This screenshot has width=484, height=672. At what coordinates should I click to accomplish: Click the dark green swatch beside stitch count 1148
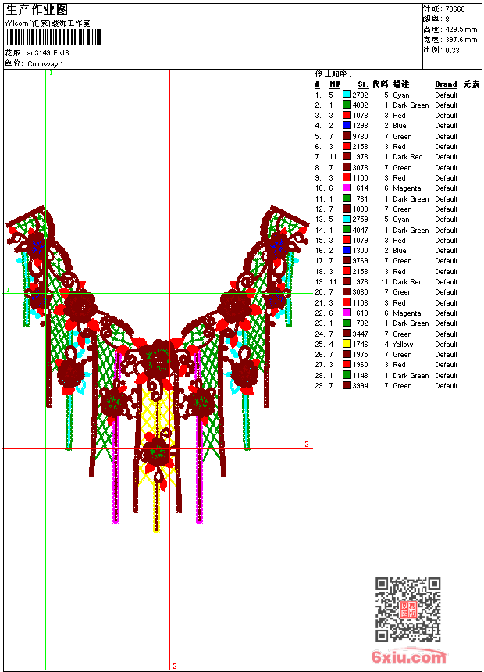tap(347, 375)
